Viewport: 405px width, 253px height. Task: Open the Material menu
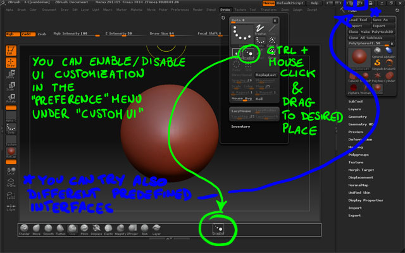click(137, 9)
